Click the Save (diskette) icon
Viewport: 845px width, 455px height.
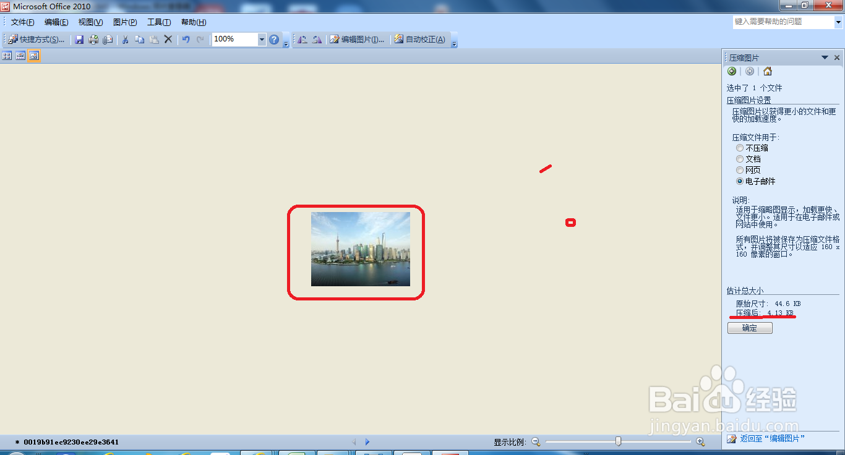(x=79, y=40)
